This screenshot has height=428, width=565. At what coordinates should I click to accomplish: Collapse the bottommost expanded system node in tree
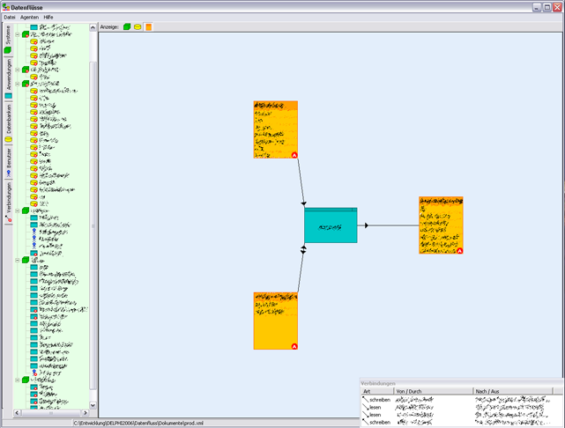[x=18, y=380]
